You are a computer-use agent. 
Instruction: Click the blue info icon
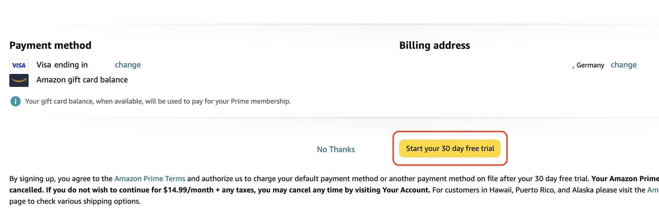point(15,101)
